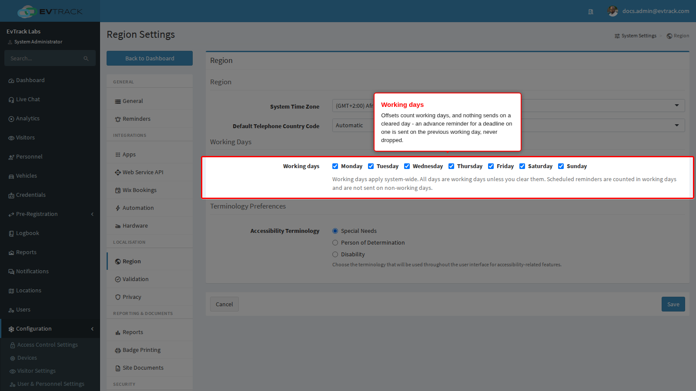Screen dimensions: 696x391
Task: Select the Disability terminology option
Action: tap(335, 254)
